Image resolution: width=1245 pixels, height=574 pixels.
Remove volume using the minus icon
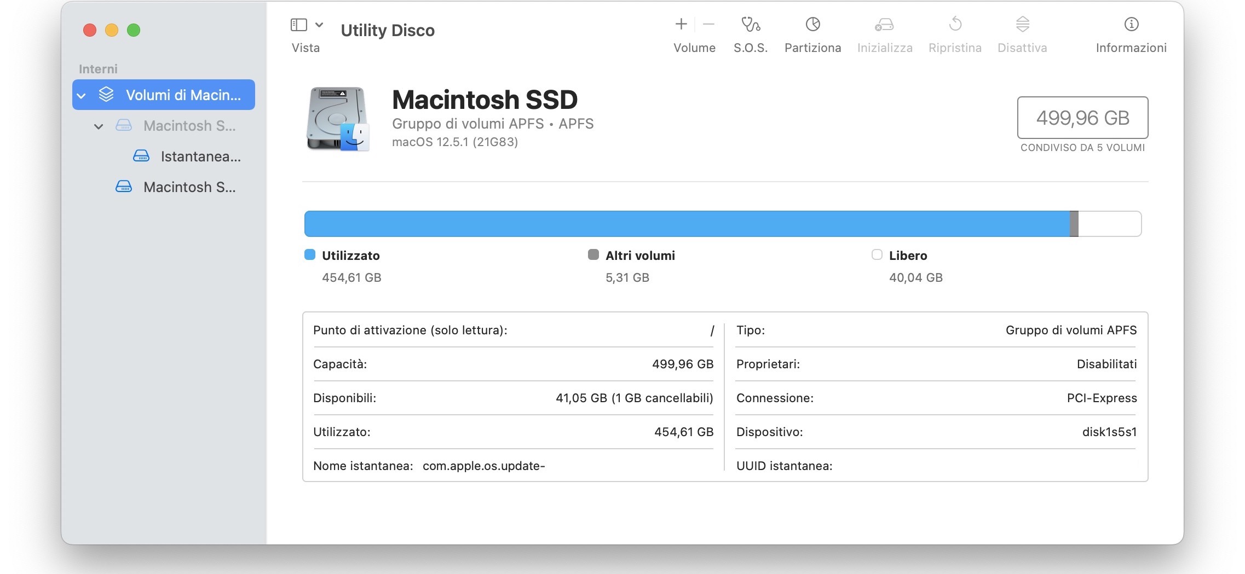[x=708, y=25]
